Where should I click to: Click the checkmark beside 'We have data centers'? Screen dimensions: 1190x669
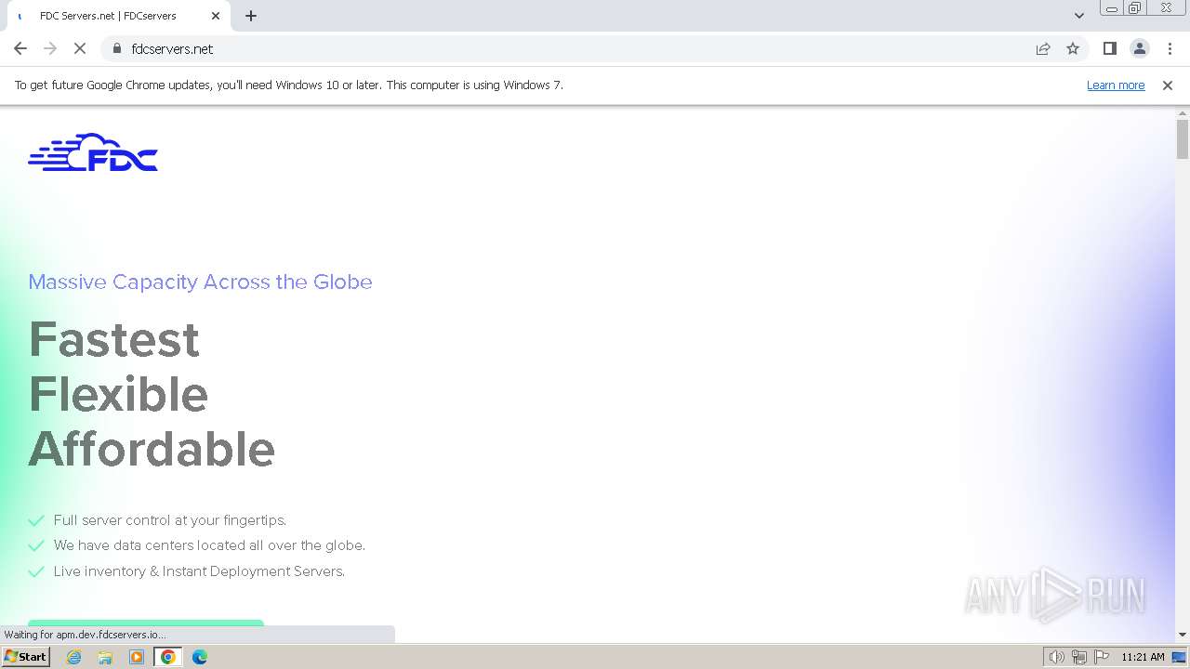point(36,545)
